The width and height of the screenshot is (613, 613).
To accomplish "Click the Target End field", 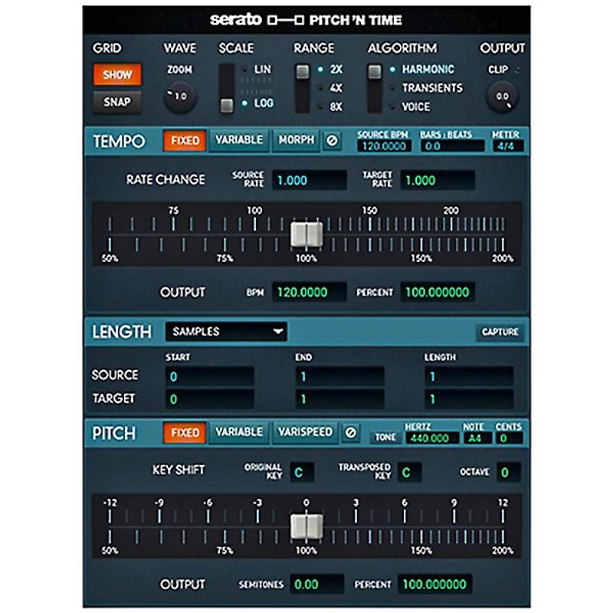I will (339, 399).
